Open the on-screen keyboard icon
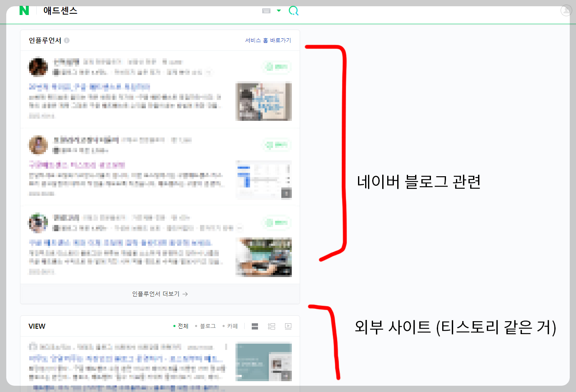The height and width of the screenshot is (392, 576). [x=266, y=11]
